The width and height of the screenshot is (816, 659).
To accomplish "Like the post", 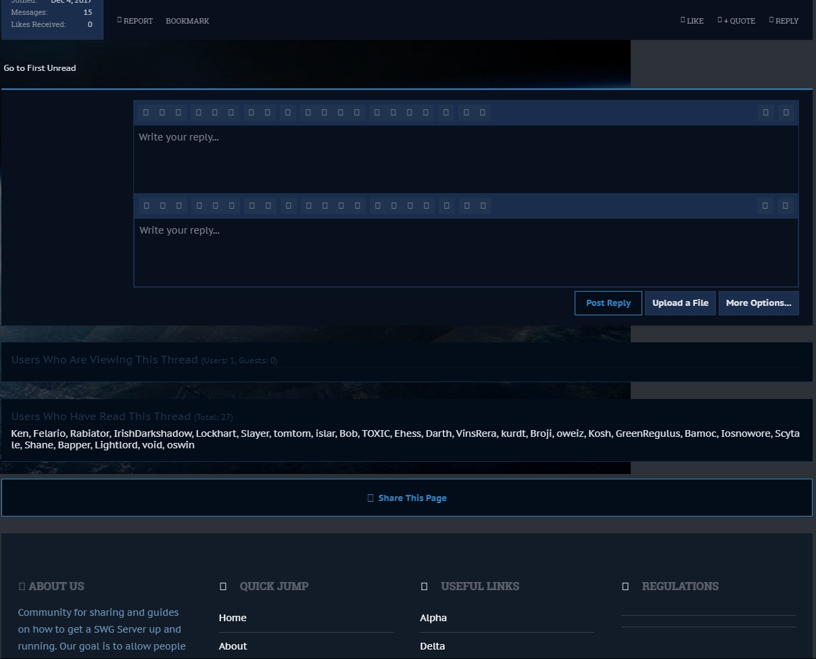I will [x=692, y=21].
